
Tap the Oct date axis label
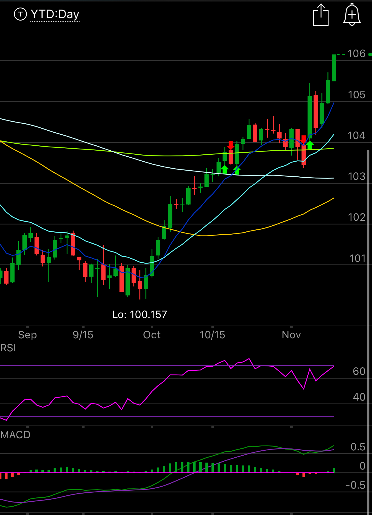coord(152,335)
